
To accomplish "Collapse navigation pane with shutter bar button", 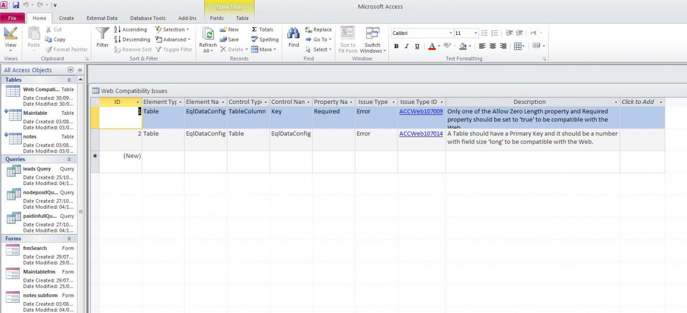I will (80, 70).
